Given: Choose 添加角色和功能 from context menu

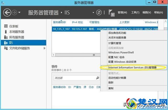Looking at the screenshot, I should coord(117,33).
